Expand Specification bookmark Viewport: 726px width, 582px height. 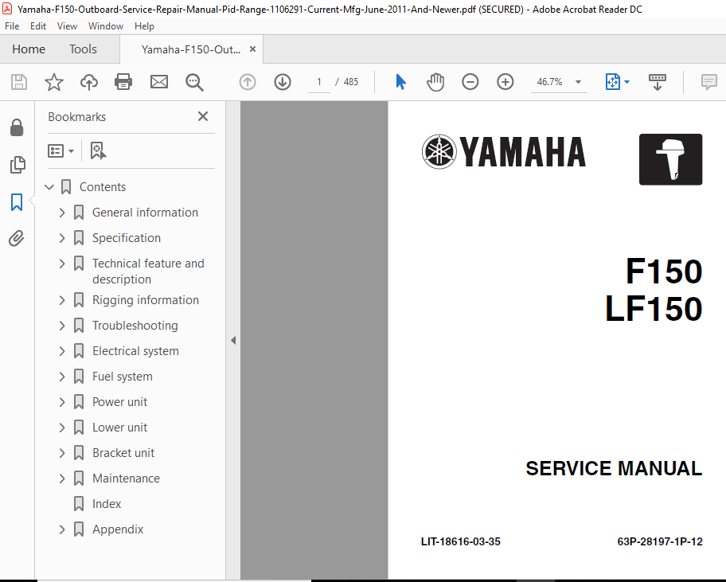point(62,238)
